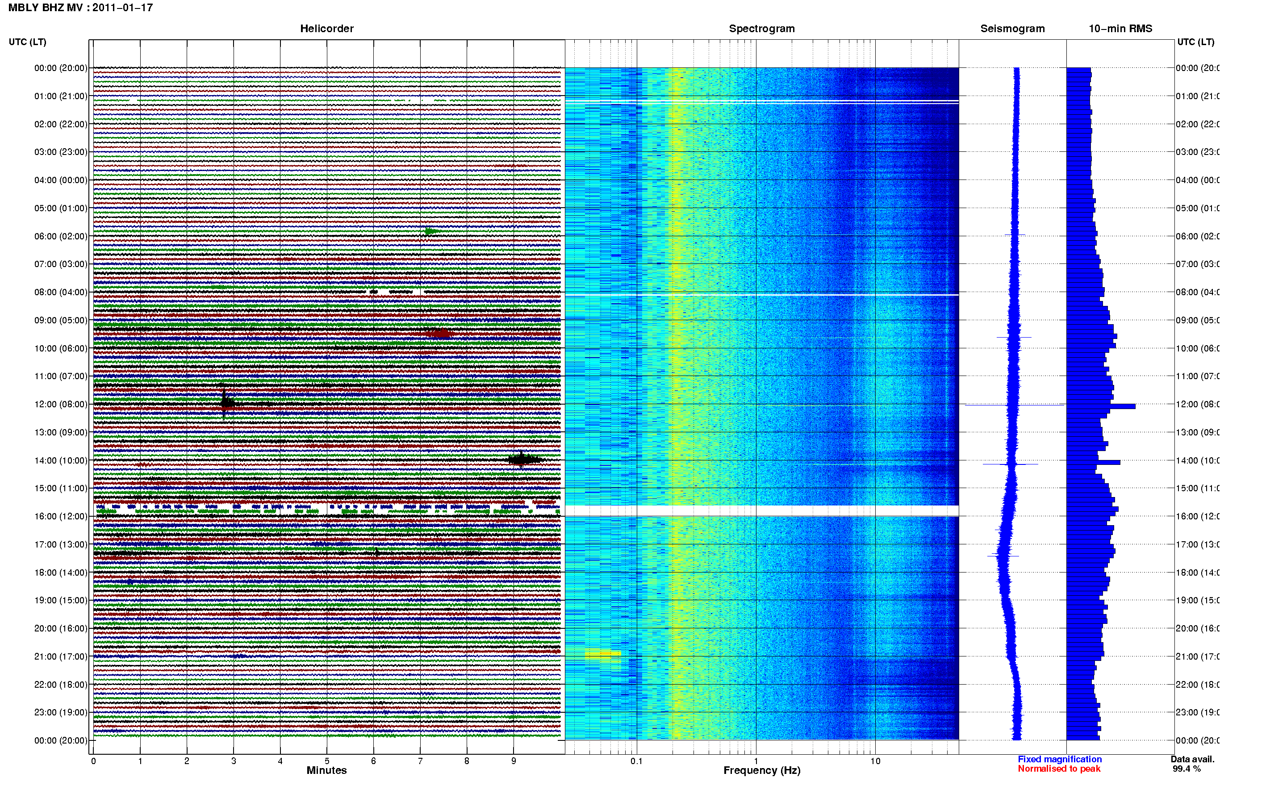Select the Seismogram panel heading
1270x794 pixels.
(1012, 29)
